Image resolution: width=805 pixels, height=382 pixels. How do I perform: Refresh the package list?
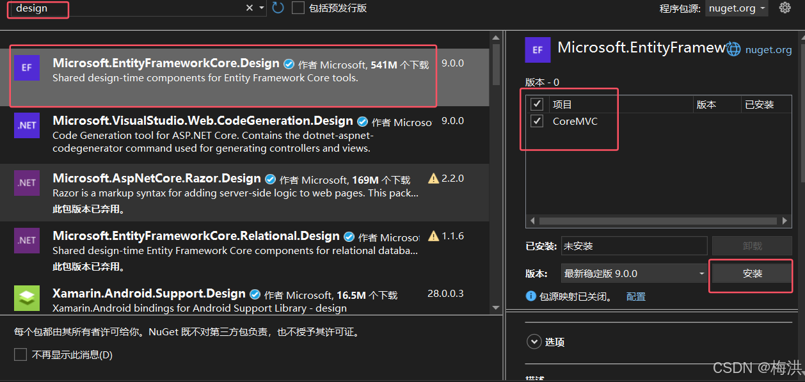click(278, 8)
